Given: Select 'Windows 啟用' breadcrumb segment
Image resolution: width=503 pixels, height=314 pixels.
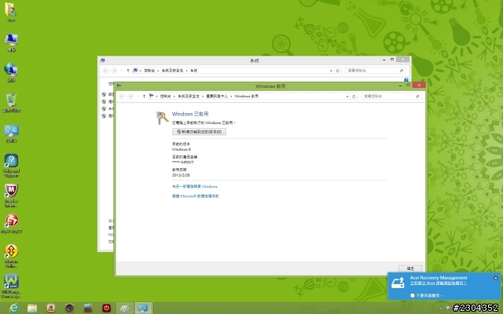Looking at the screenshot, I should tap(246, 96).
